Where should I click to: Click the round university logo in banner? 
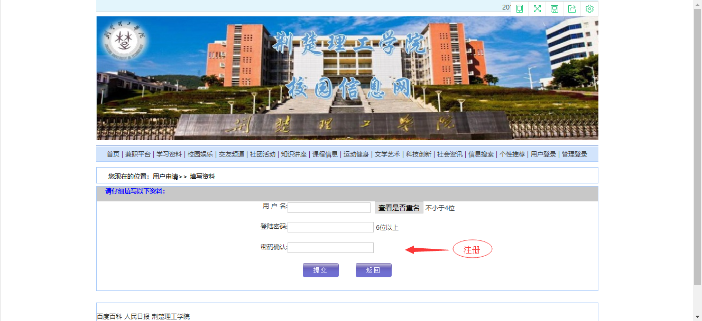[x=125, y=40]
